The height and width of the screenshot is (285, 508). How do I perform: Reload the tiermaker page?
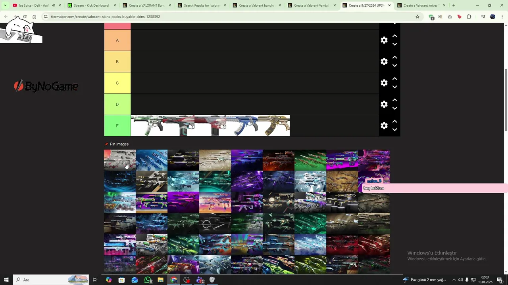pyautogui.click(x=25, y=17)
